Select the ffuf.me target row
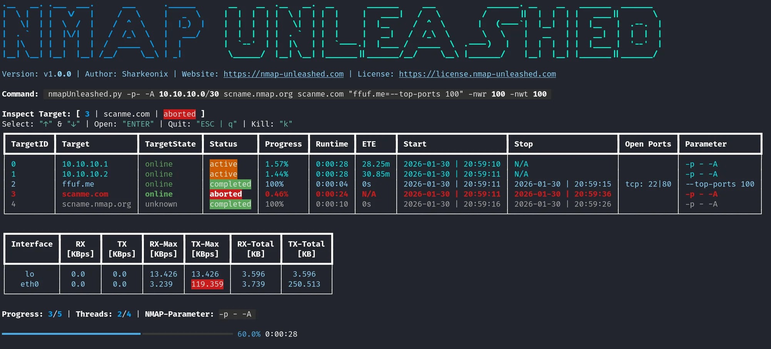Screen dimensions: 771x349 point(78,184)
